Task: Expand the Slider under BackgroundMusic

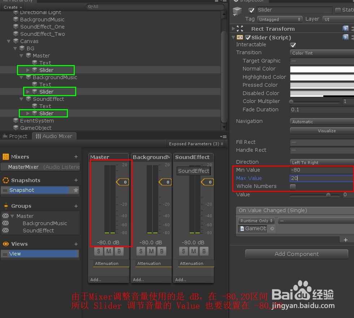Action: coord(28,92)
